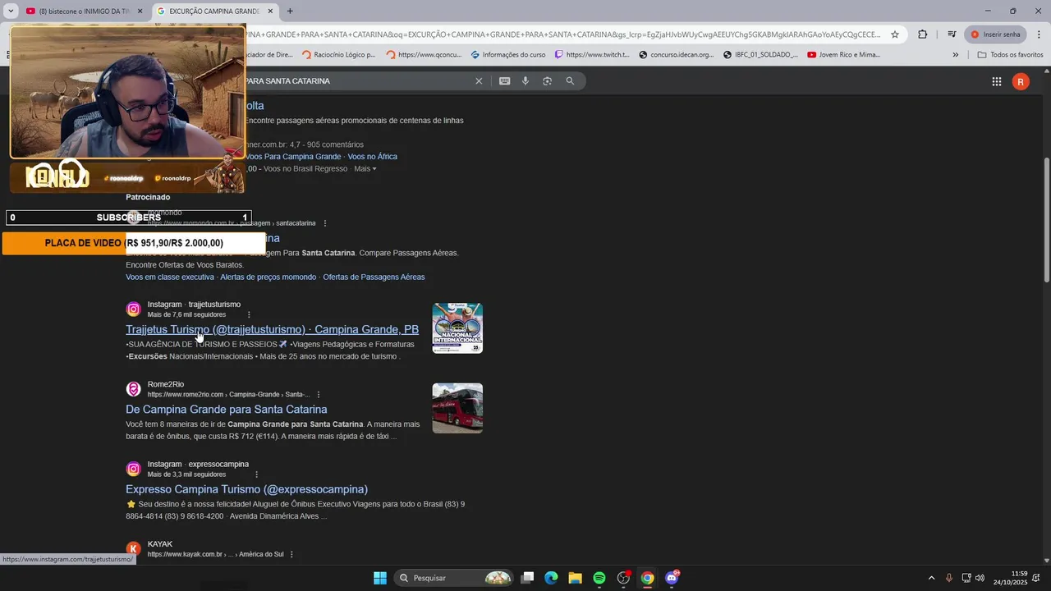Screen dimensions: 1051x591
Task: Open more options for KAYAK result
Action: click(291, 555)
